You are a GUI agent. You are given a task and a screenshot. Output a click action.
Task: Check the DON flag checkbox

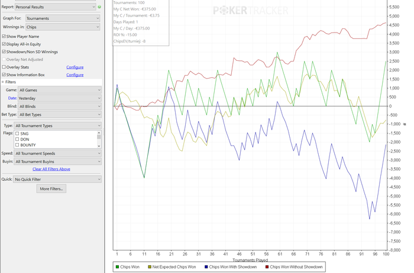pos(17,139)
